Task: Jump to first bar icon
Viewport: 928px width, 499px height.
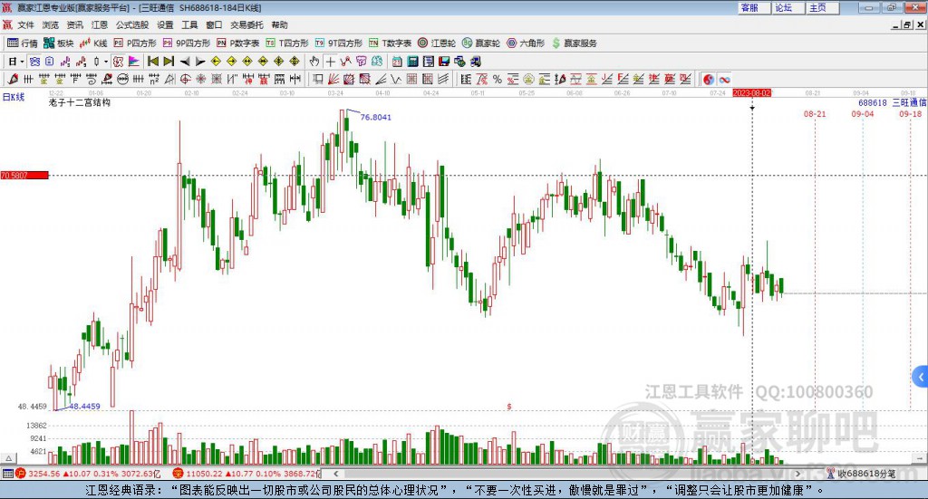Action: 152,62
